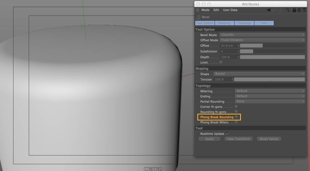
Task: Toggle the lock element icon
Action: click(294, 10)
